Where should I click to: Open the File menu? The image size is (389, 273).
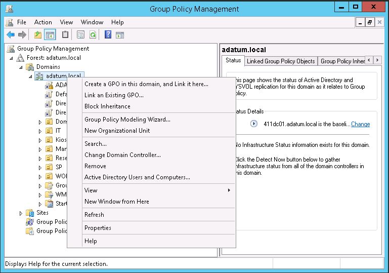[x=22, y=22]
